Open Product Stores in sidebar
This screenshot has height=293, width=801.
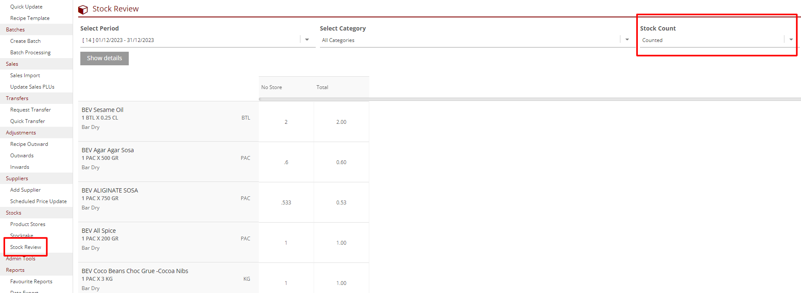pos(28,224)
